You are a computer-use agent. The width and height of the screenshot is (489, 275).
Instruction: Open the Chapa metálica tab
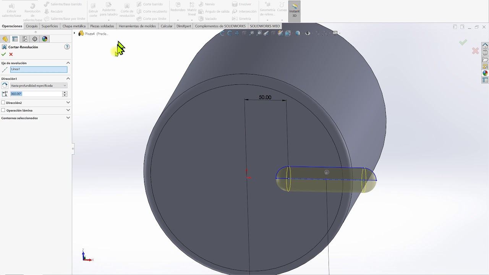pos(74,26)
